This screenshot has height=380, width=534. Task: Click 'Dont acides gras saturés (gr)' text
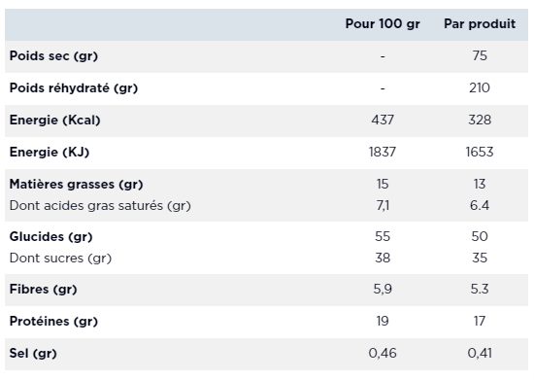[x=100, y=206]
